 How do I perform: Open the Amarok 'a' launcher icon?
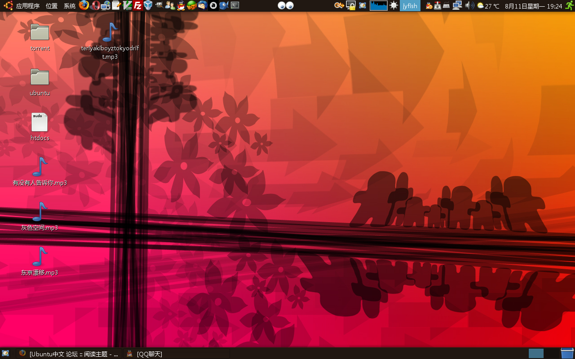click(x=213, y=5)
